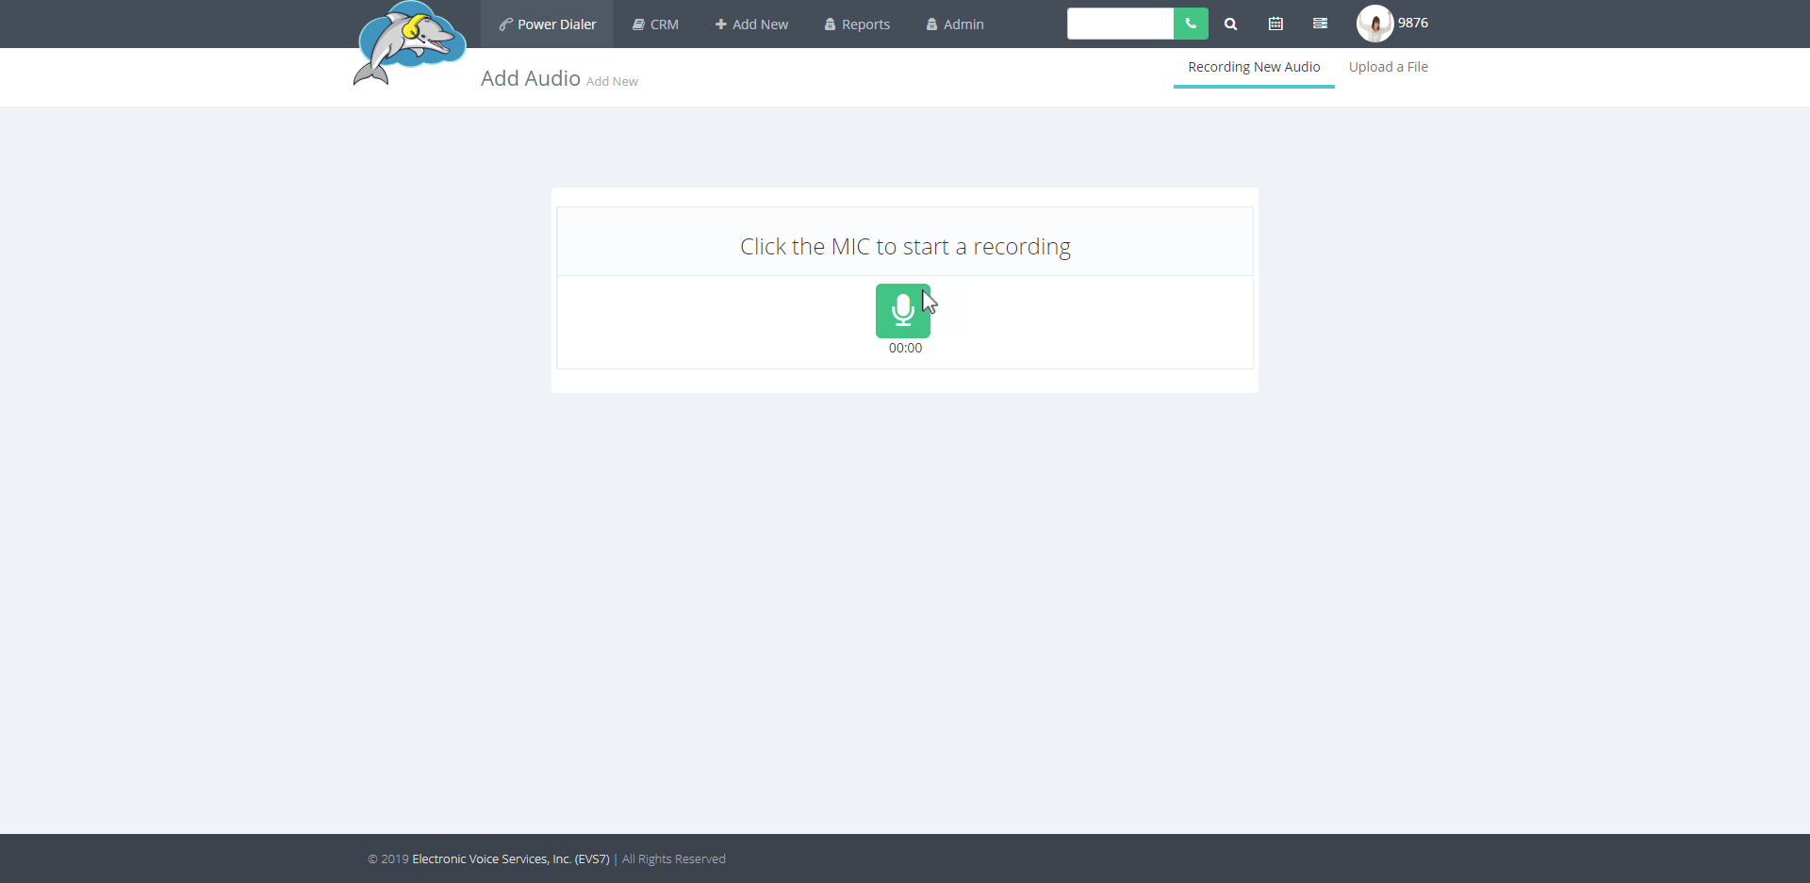Open the Reports menu
Screen dimensions: 1810x883
pyautogui.click(x=857, y=25)
